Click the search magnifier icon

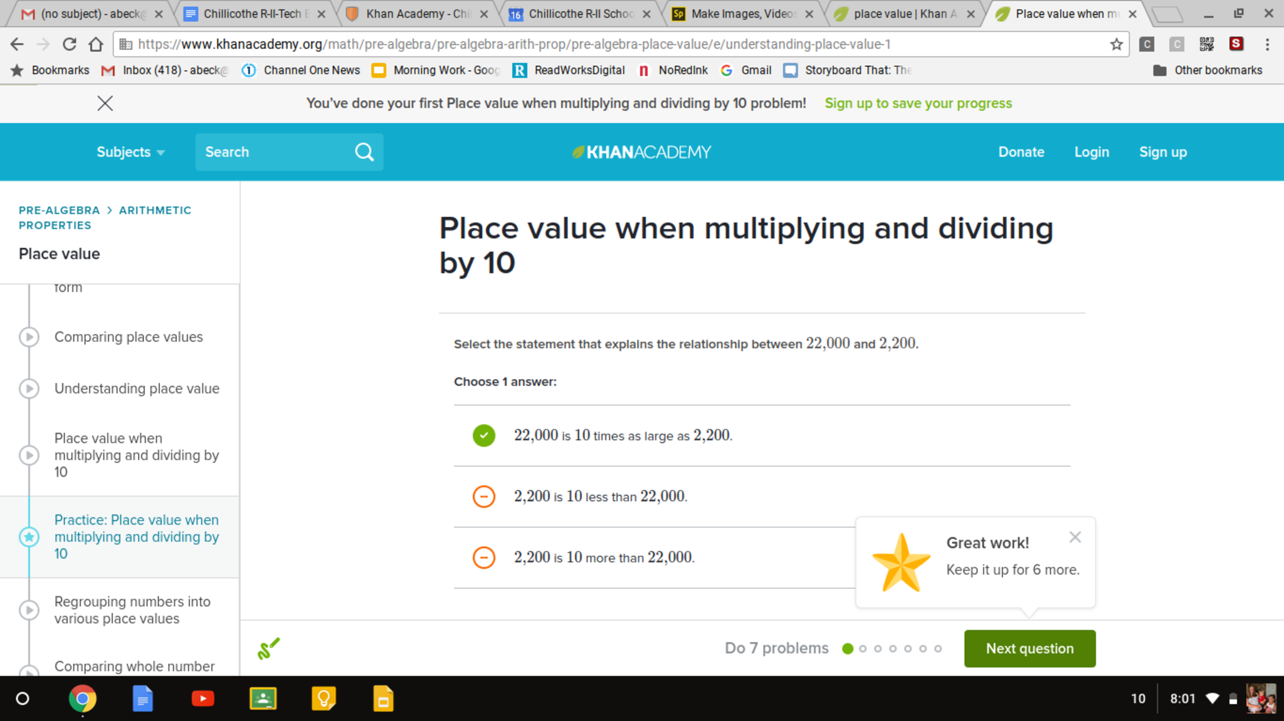tap(364, 152)
